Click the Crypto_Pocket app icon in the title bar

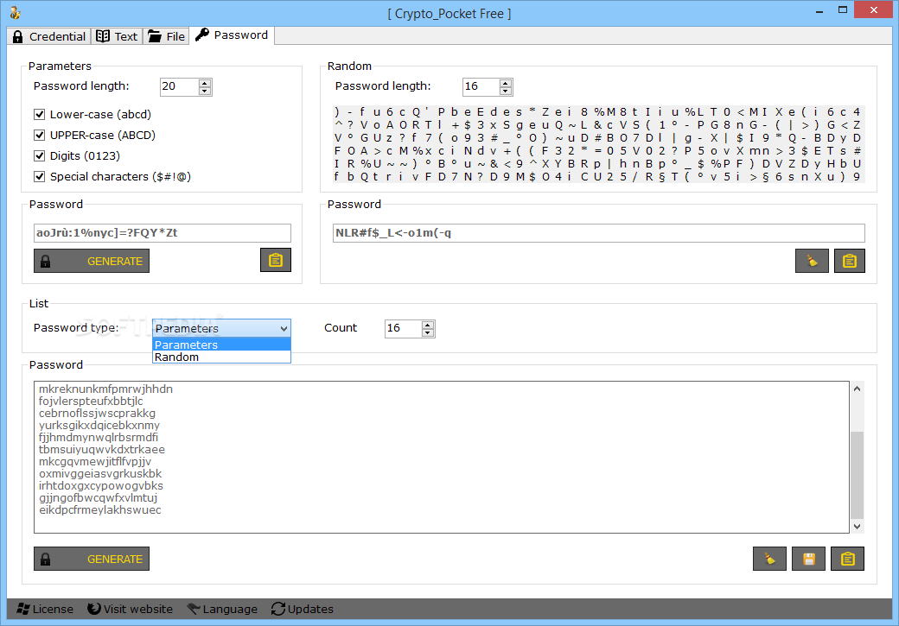[15, 13]
